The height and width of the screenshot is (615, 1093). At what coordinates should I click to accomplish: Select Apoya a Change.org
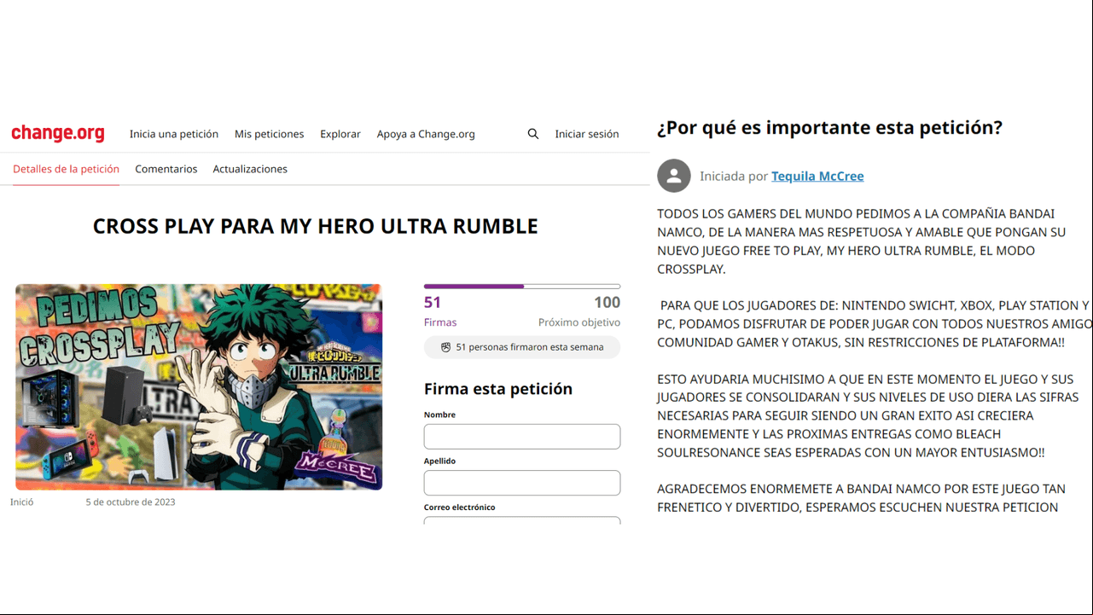tap(426, 134)
